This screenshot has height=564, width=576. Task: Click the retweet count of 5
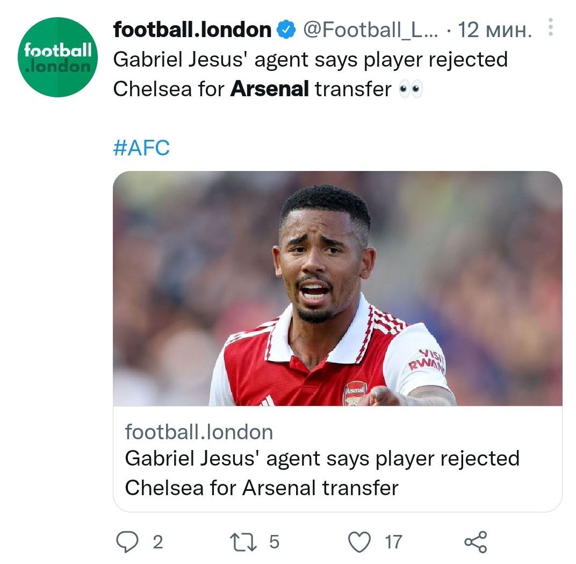[x=274, y=542]
